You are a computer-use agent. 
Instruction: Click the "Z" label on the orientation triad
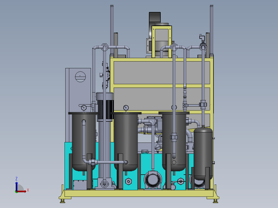(16, 179)
